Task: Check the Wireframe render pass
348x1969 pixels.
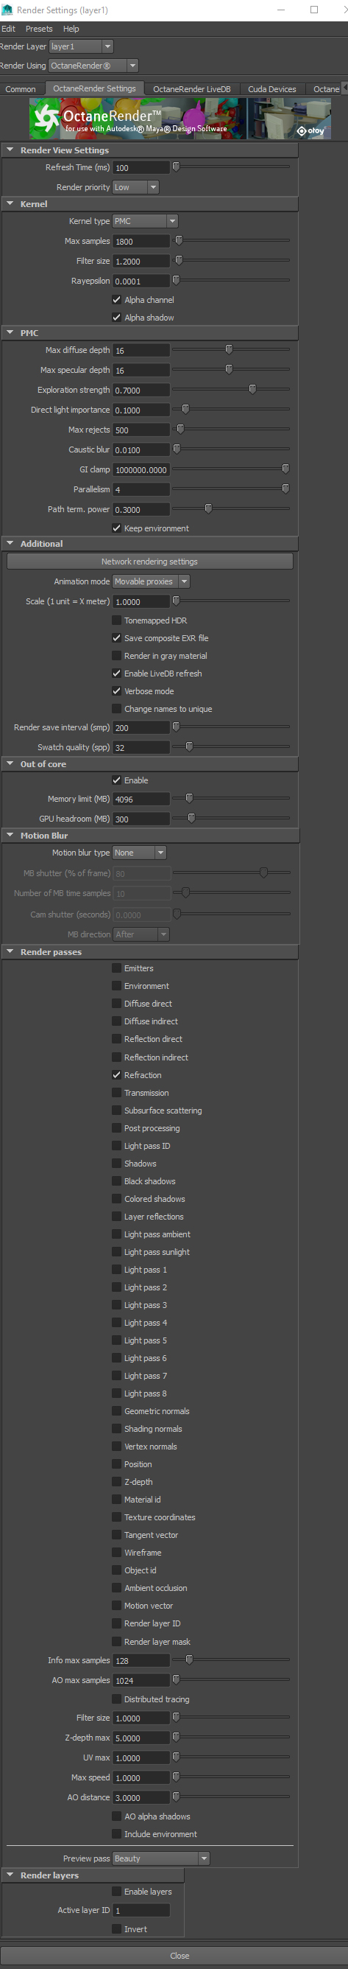Action: pyautogui.click(x=117, y=1553)
